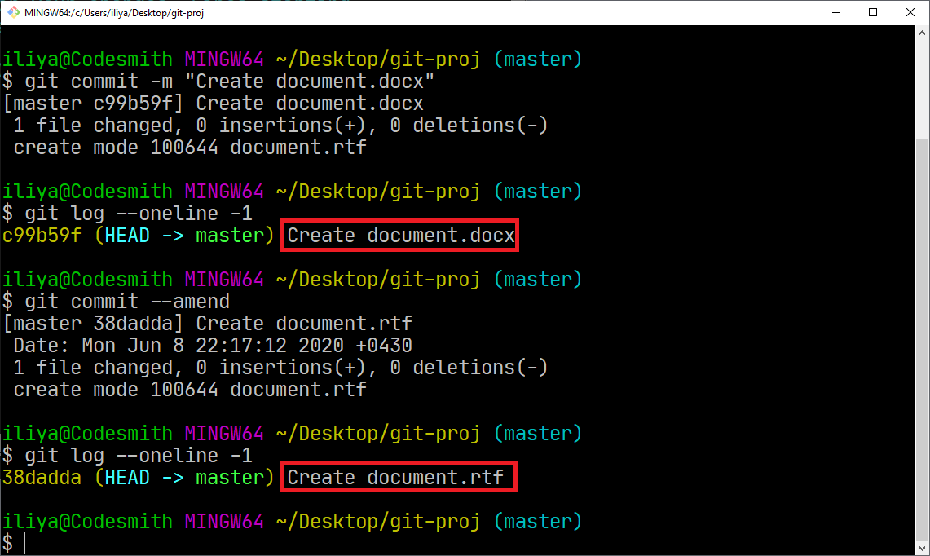Click the terminal vertical scrollbar thumb
This screenshot has width=930, height=556.
[x=923, y=340]
